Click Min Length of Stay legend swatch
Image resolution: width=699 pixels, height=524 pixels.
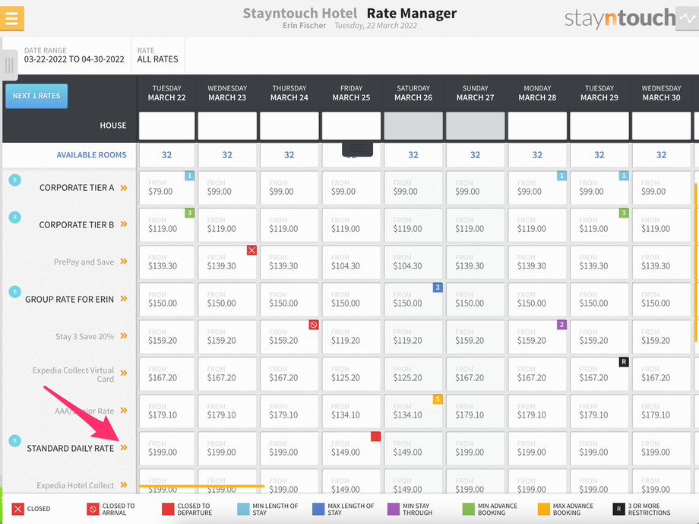243,509
